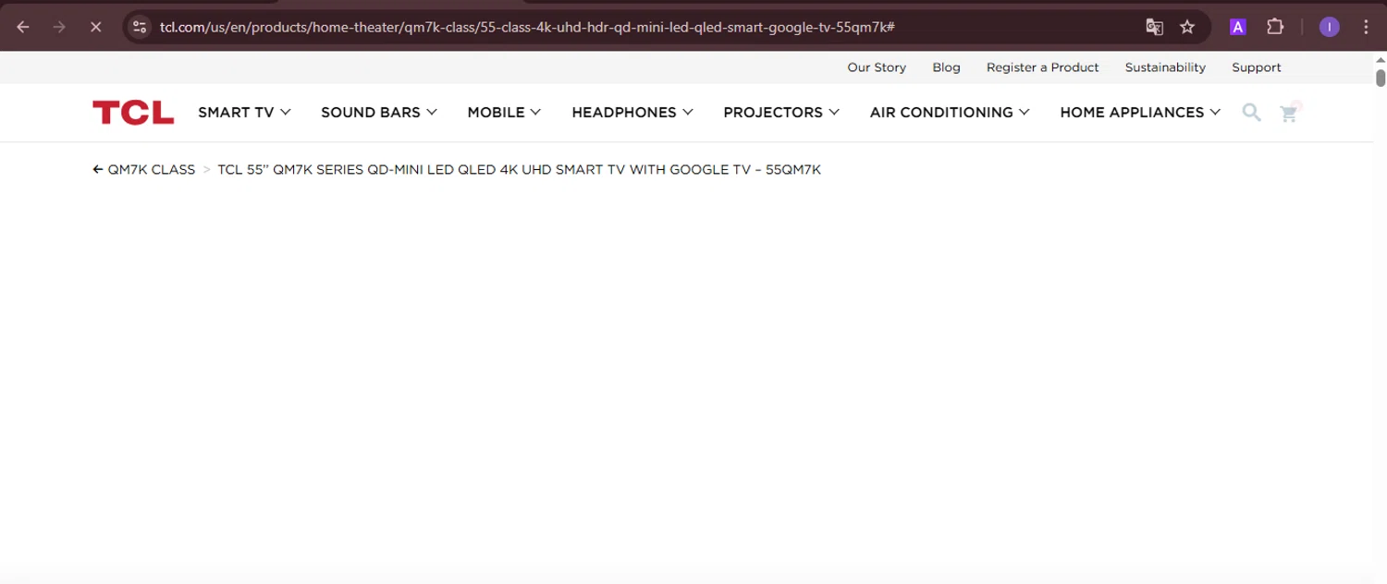Click the browser forward arrow
1387x584 pixels.
tap(59, 27)
